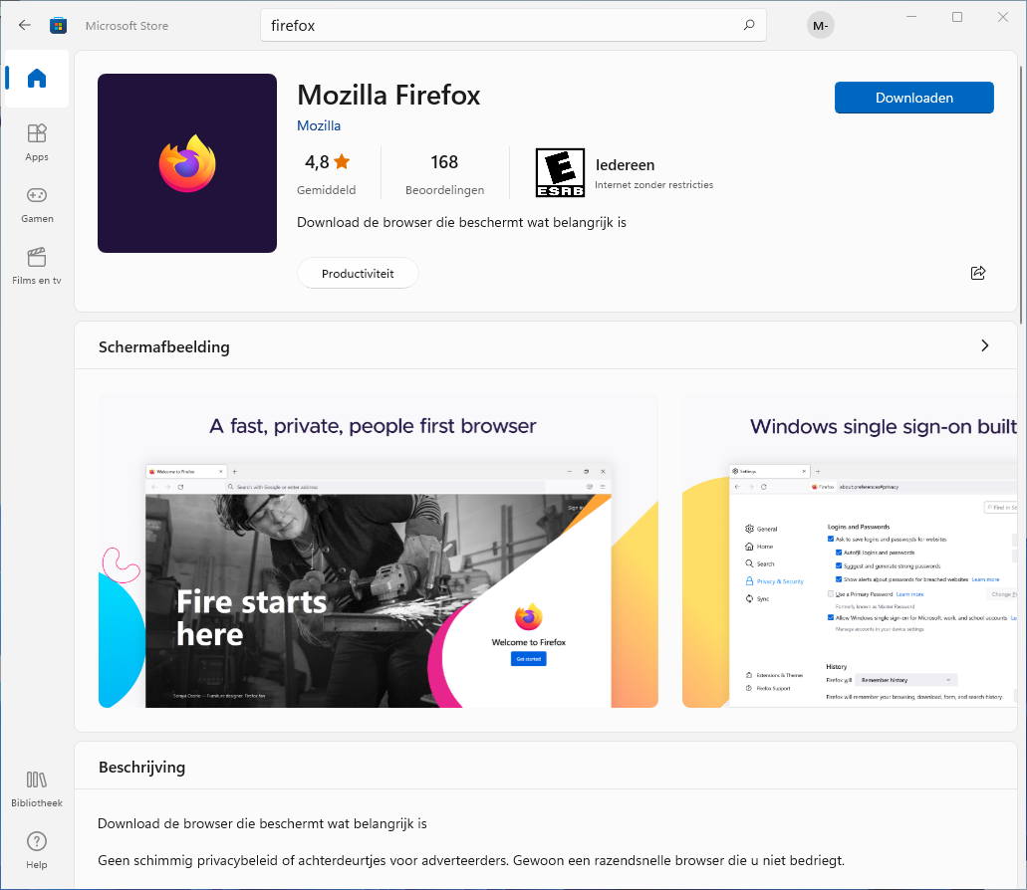
Task: Click the Microsoft Store logo icon
Action: tap(58, 25)
